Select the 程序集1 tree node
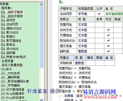The width and height of the screenshot is (123, 101). [7, 8]
